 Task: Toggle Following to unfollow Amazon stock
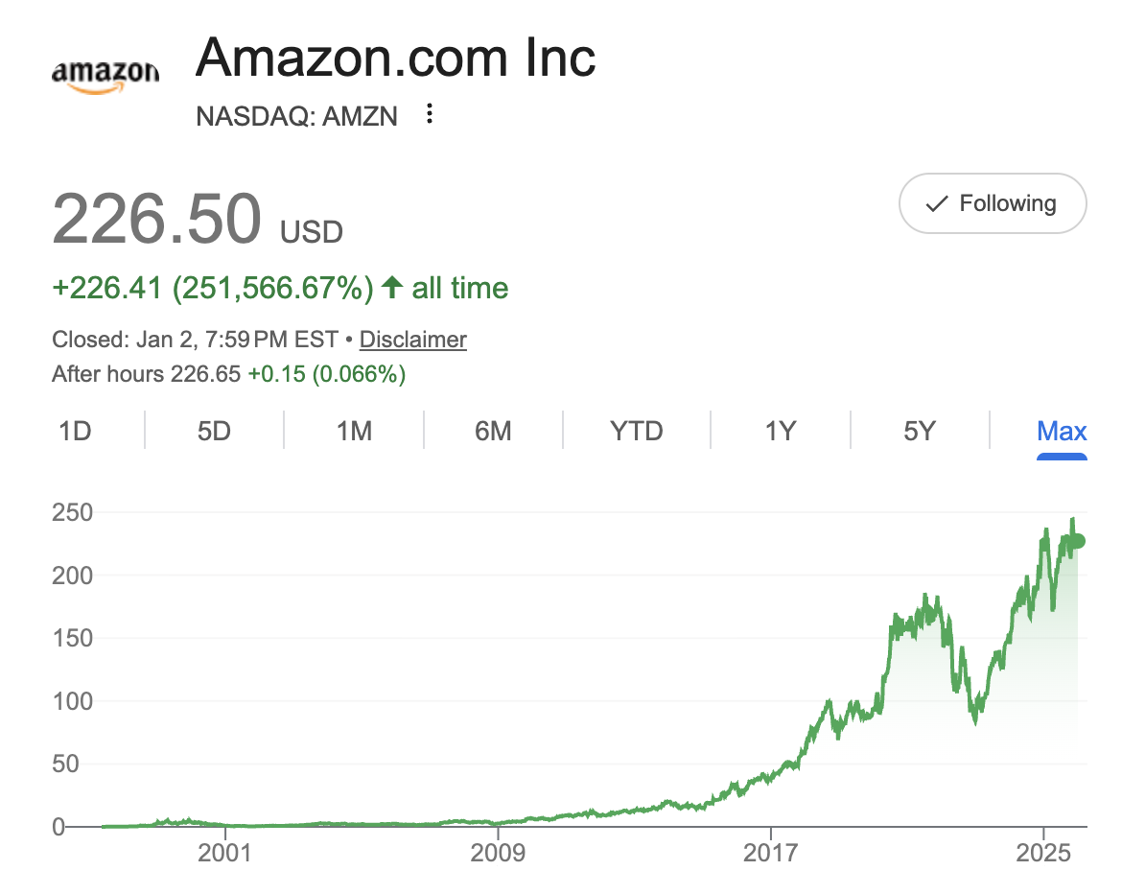click(993, 203)
